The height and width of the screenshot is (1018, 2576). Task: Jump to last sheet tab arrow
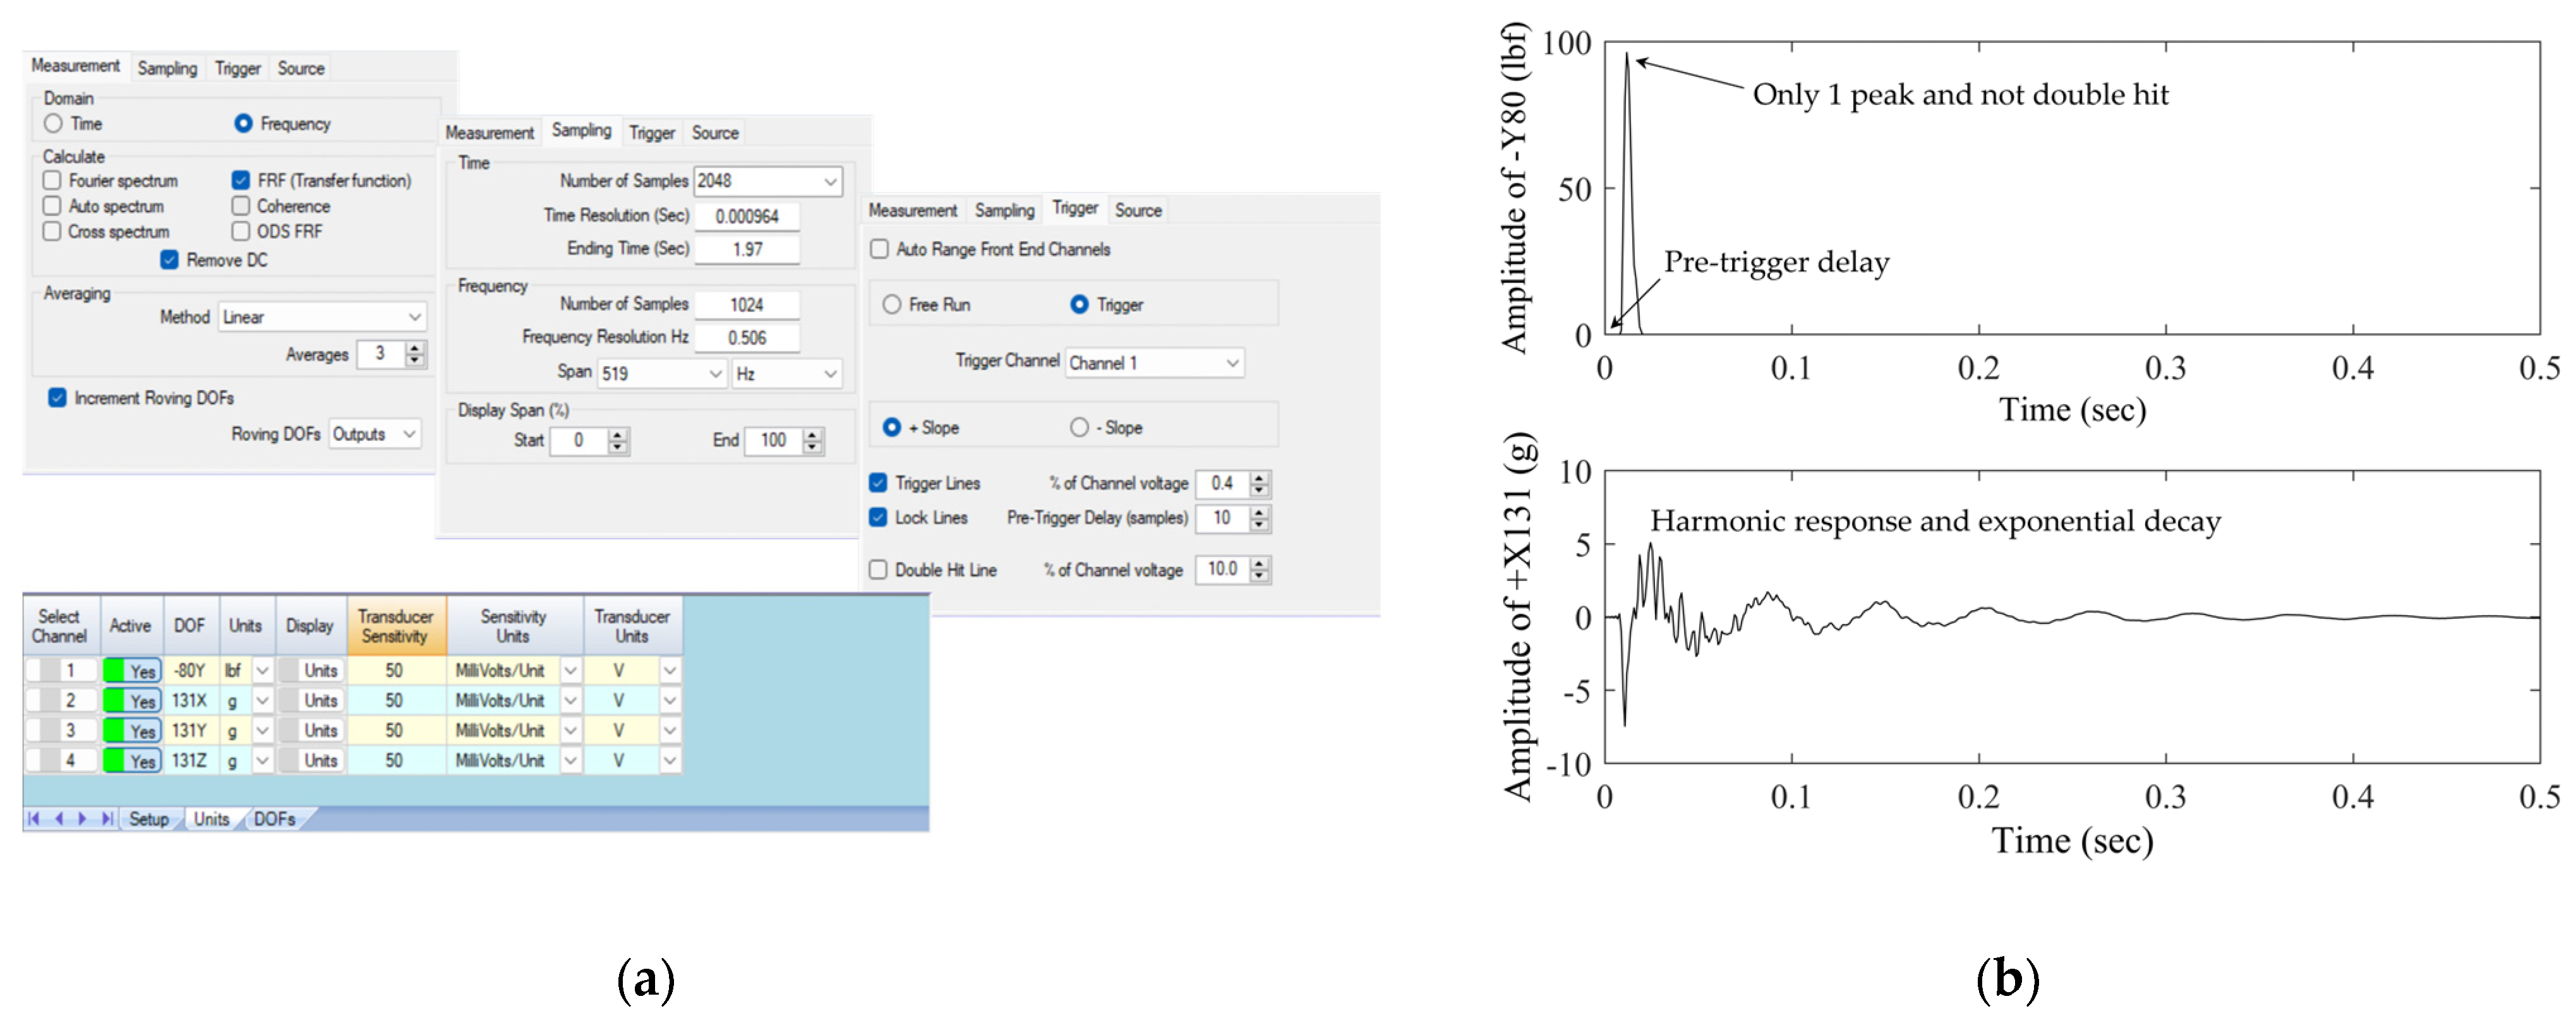pyautogui.click(x=106, y=819)
